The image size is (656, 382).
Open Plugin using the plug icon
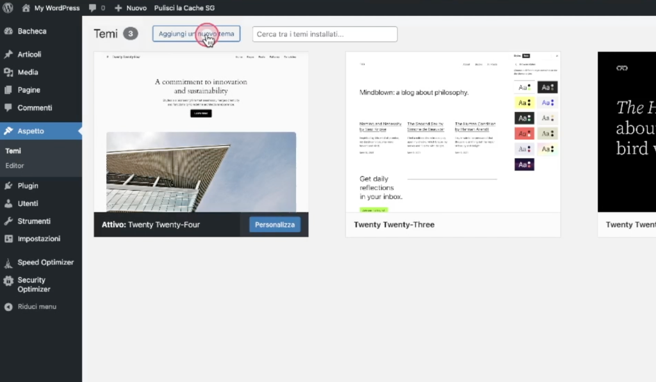coord(8,186)
